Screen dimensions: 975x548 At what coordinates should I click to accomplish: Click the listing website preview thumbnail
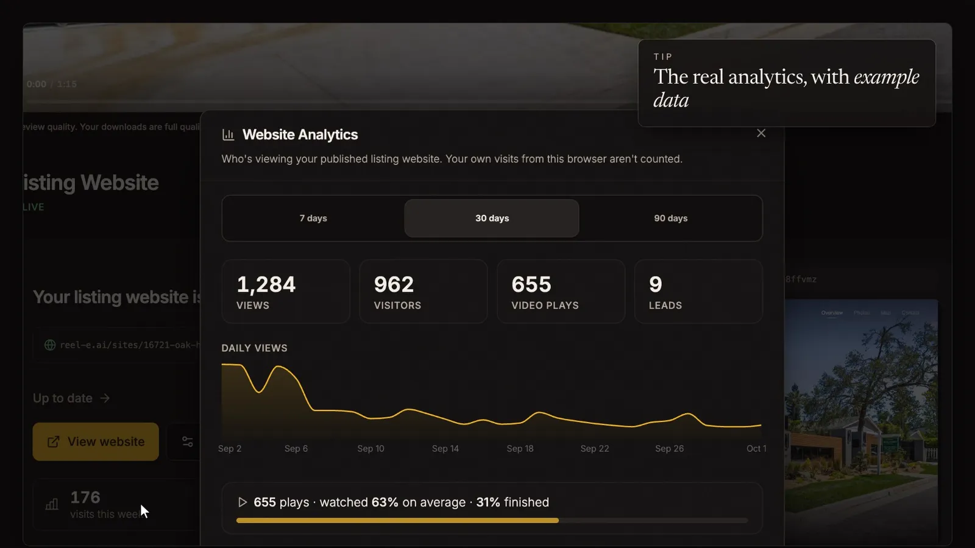pyautogui.click(x=861, y=420)
